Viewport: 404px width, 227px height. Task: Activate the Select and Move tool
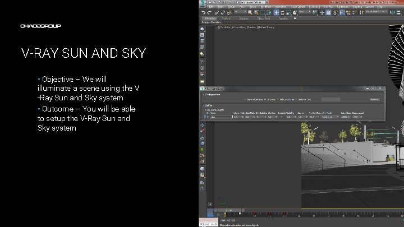click(x=276, y=12)
